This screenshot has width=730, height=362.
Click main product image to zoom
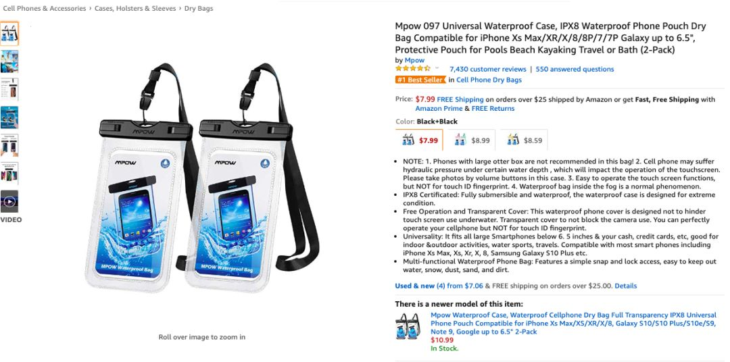202,177
